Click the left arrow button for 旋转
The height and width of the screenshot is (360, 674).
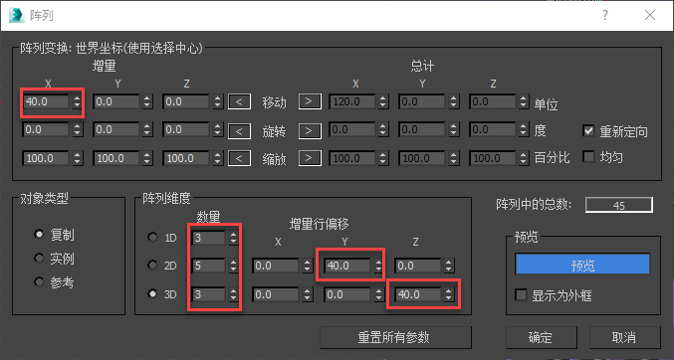click(239, 130)
